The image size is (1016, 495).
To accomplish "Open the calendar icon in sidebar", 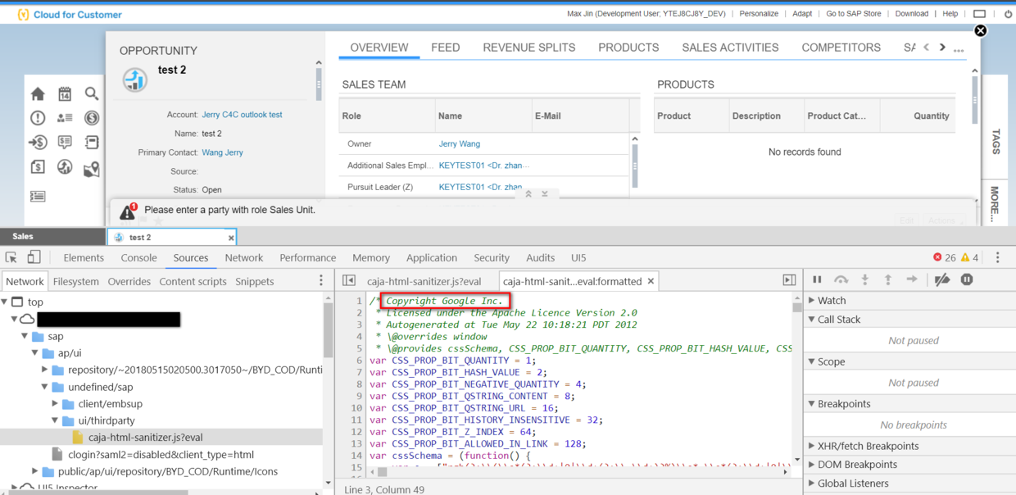I will point(65,94).
